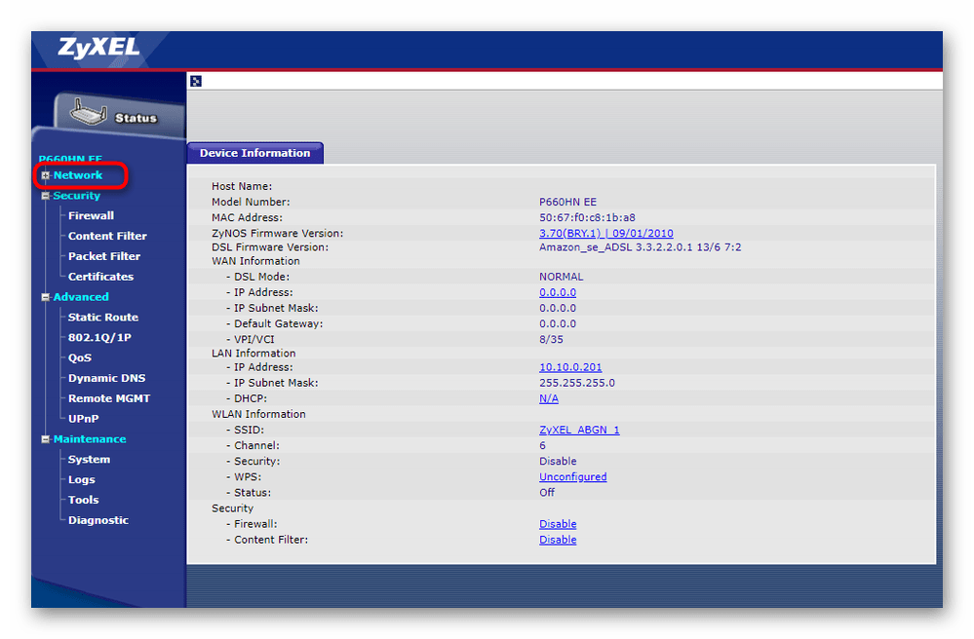Open the Remote MGMT page
The height and width of the screenshot is (639, 974).
pyautogui.click(x=108, y=398)
